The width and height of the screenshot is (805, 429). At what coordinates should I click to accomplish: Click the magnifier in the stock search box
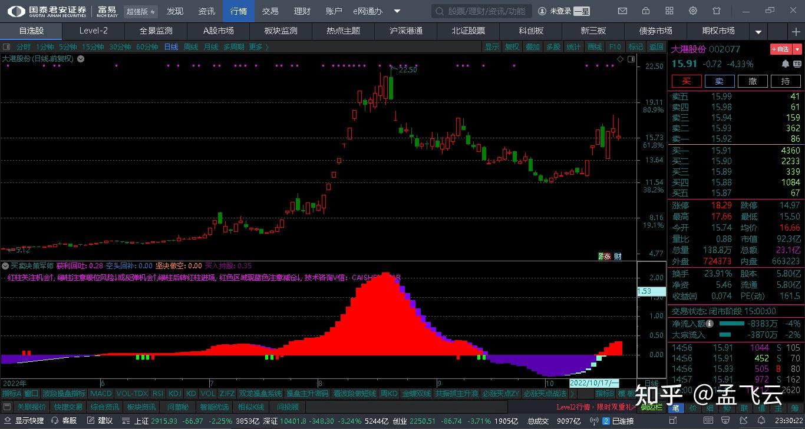tap(440, 11)
